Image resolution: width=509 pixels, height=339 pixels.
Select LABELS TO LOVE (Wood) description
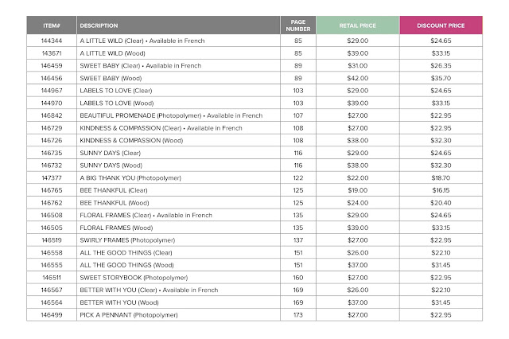[x=117, y=103]
